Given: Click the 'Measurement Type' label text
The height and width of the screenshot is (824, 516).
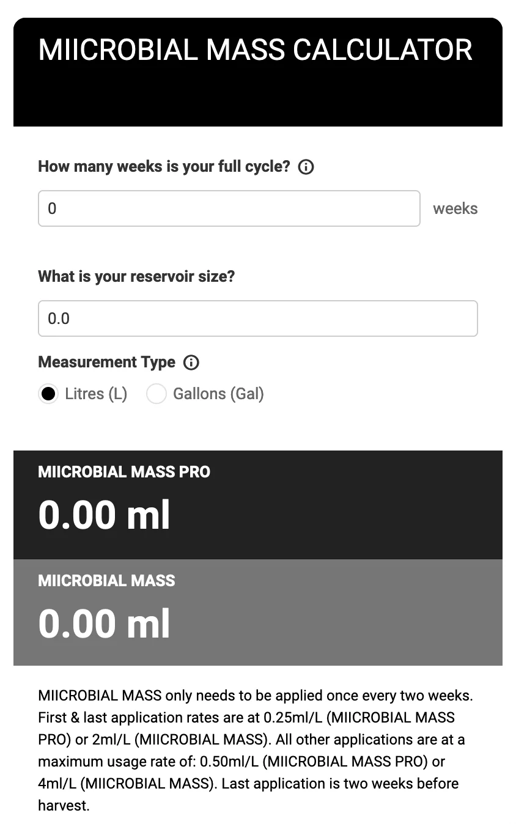Looking at the screenshot, I should [106, 362].
